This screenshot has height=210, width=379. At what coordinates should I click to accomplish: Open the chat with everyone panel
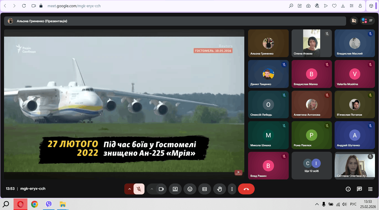click(359, 189)
